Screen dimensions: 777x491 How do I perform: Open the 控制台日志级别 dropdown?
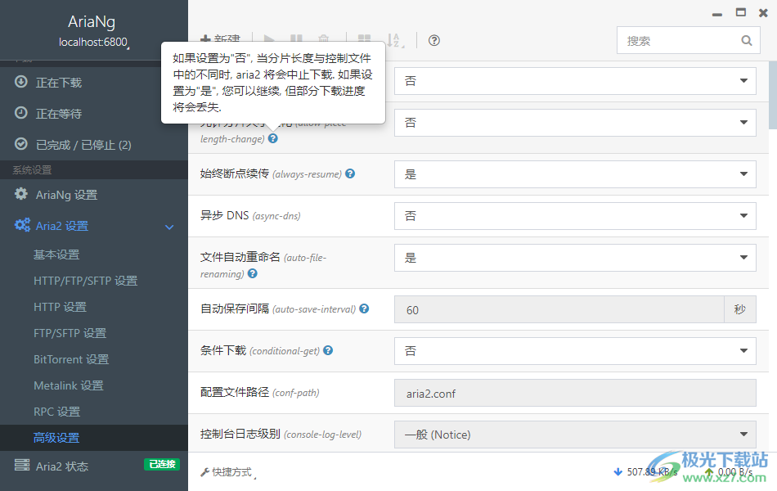coord(575,434)
